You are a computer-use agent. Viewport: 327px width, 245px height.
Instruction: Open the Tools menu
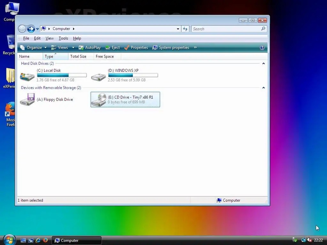(63, 38)
